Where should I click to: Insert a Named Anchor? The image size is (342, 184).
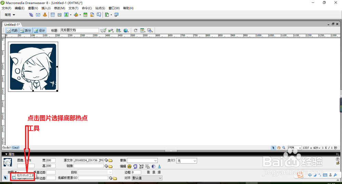45,15
